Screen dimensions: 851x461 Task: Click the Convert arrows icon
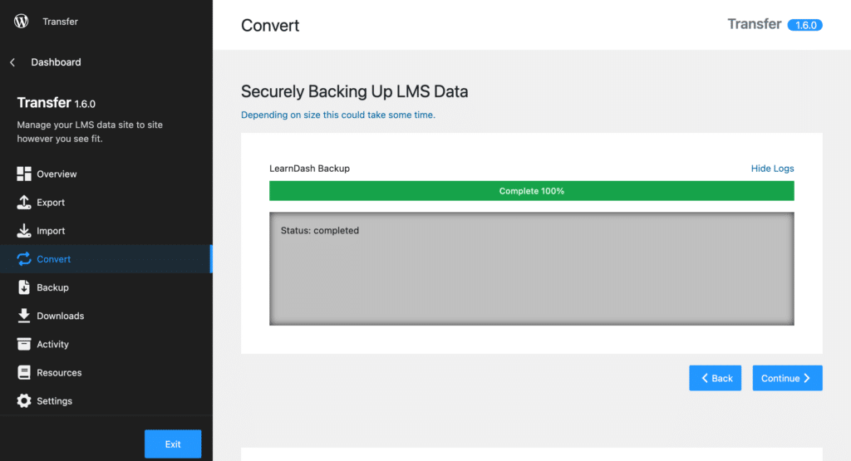24,259
